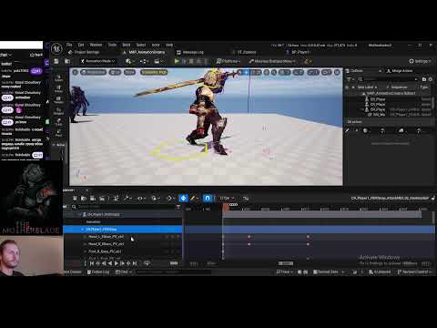Select the highlighted CR_Player1 track row
437x328 pixels.
(123, 230)
